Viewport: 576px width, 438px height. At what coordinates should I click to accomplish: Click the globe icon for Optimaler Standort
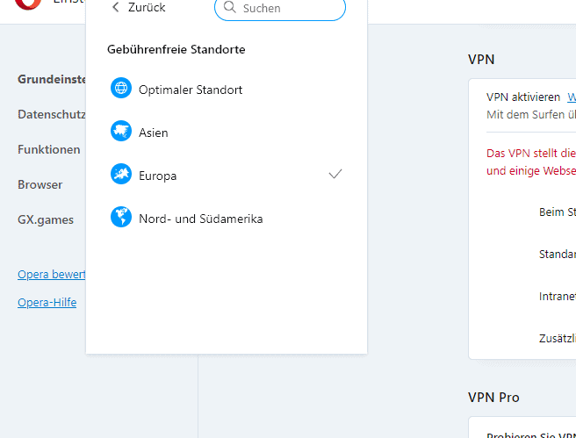[x=121, y=88]
